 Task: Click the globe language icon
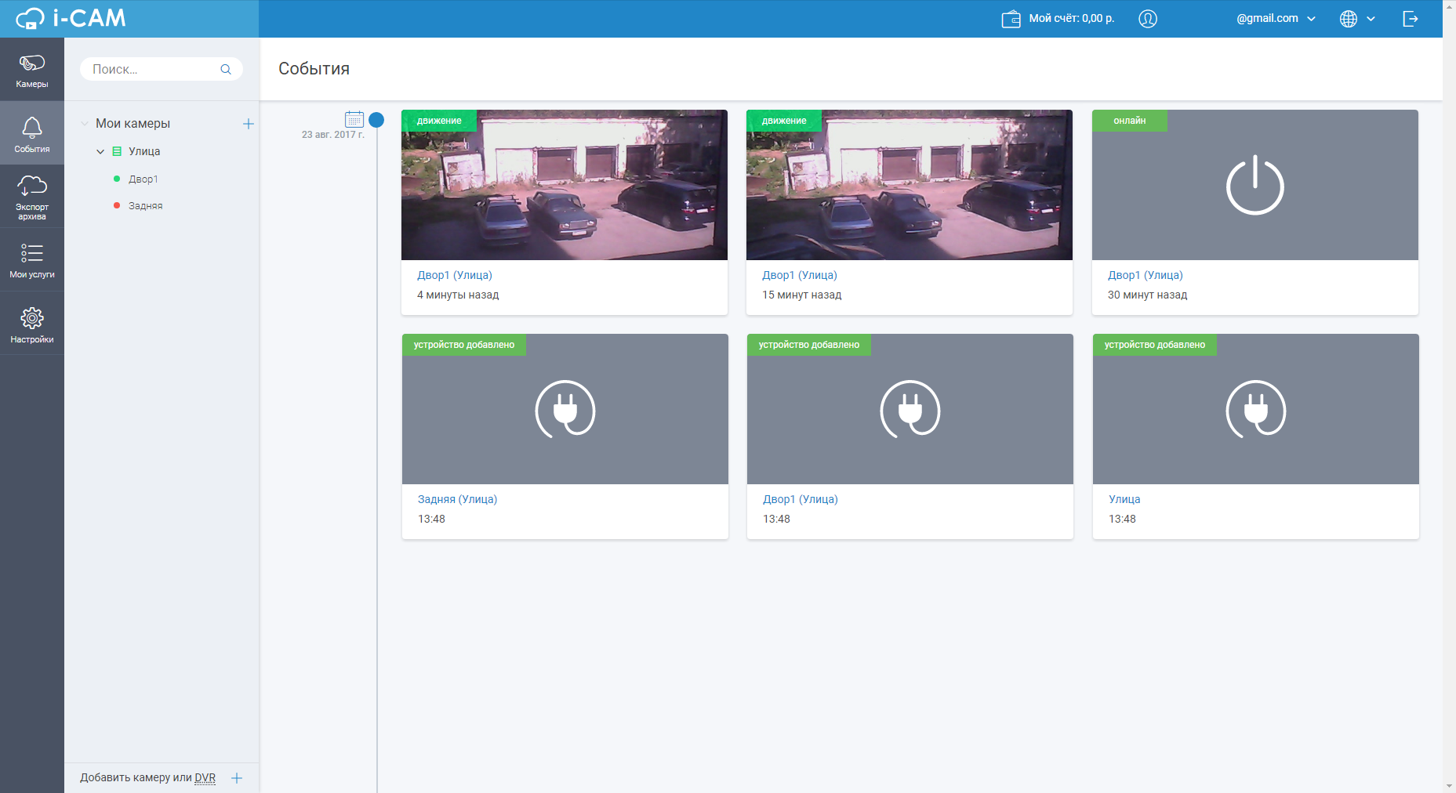pos(1349,19)
